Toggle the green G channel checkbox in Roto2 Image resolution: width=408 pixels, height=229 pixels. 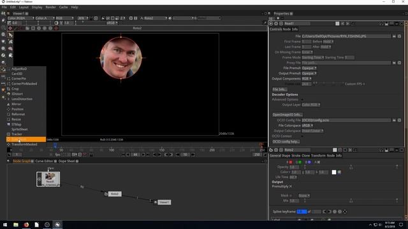click(300, 162)
